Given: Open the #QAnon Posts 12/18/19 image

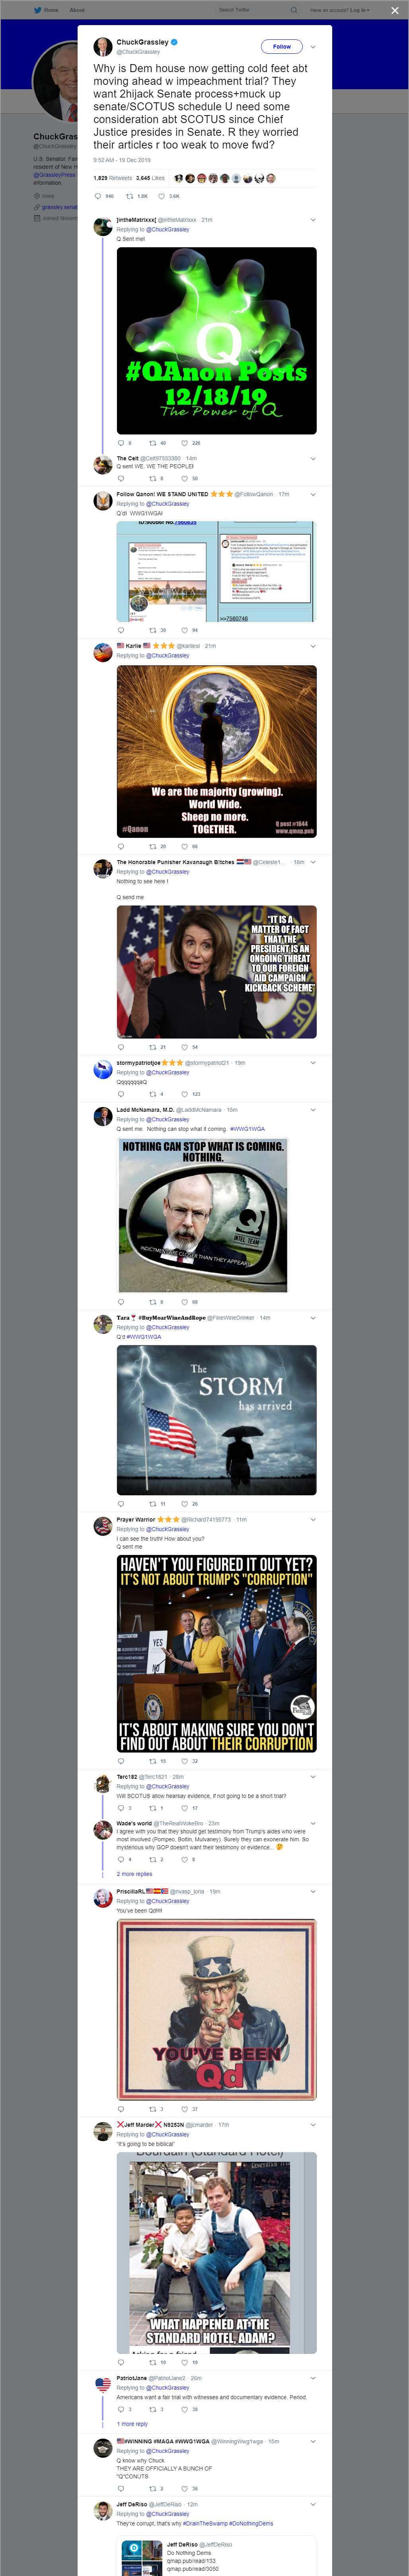Looking at the screenshot, I should coord(216,340).
